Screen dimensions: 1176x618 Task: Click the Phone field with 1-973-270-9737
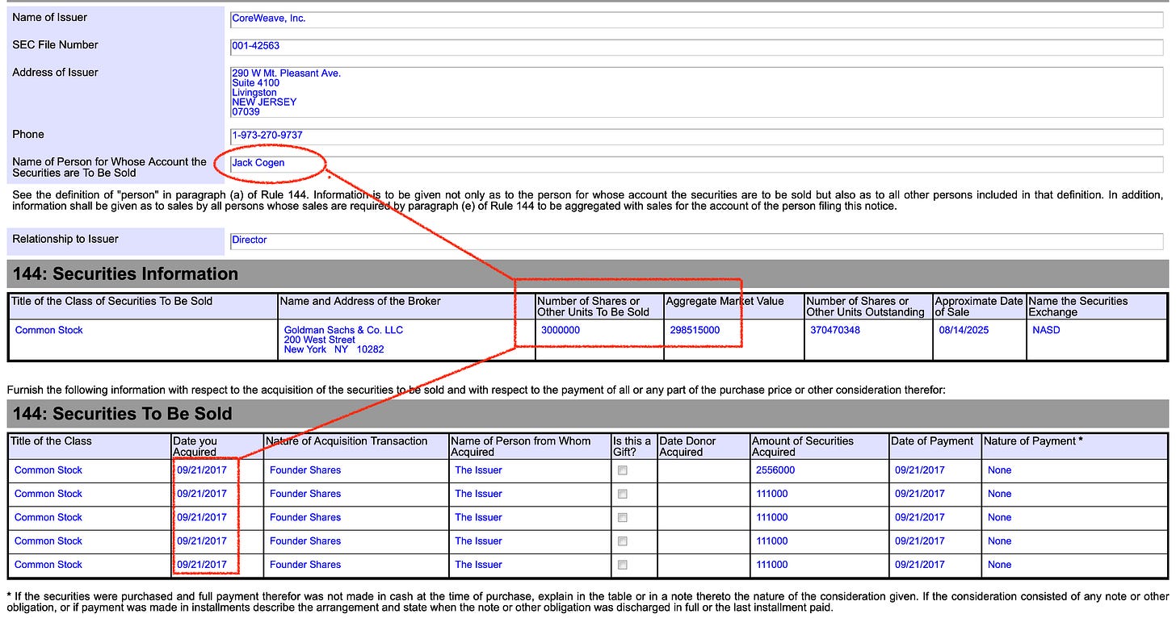point(696,136)
